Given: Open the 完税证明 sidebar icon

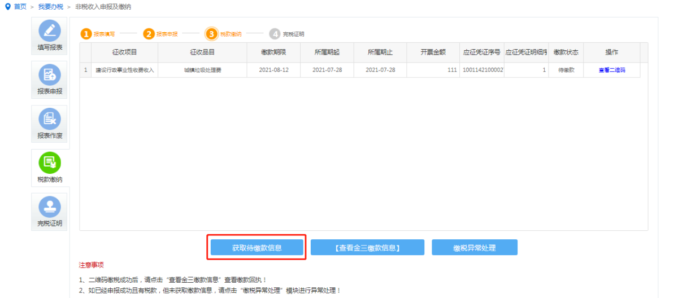Looking at the screenshot, I should 50,207.
